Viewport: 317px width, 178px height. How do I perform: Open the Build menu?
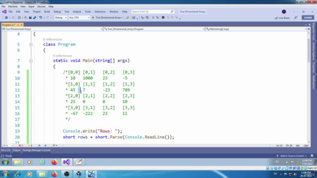(x=47, y=12)
